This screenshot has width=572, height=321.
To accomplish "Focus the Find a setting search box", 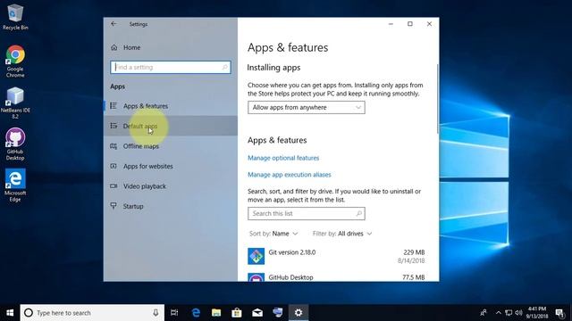I will click(x=171, y=68).
